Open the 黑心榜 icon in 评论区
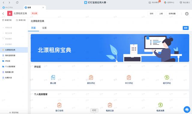Viewport: 192px width, 114px height. [x=53, y=77]
